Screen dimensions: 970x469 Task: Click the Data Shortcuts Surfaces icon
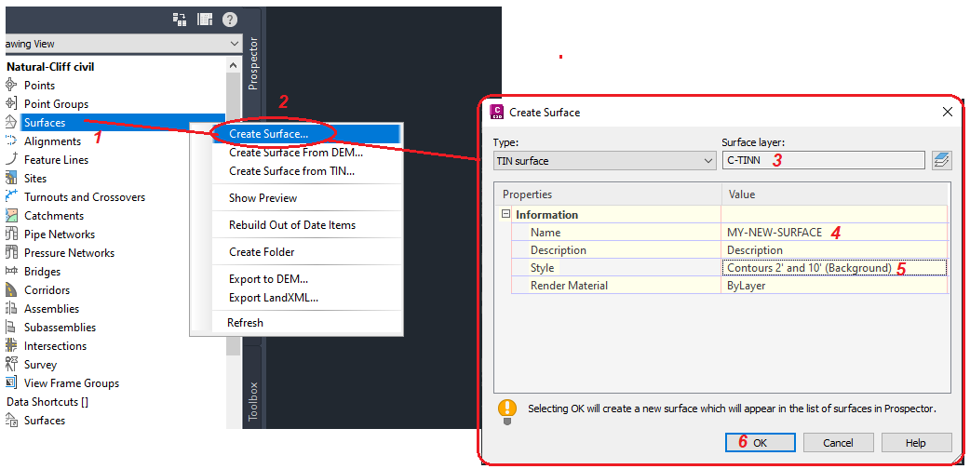pyautogui.click(x=11, y=420)
